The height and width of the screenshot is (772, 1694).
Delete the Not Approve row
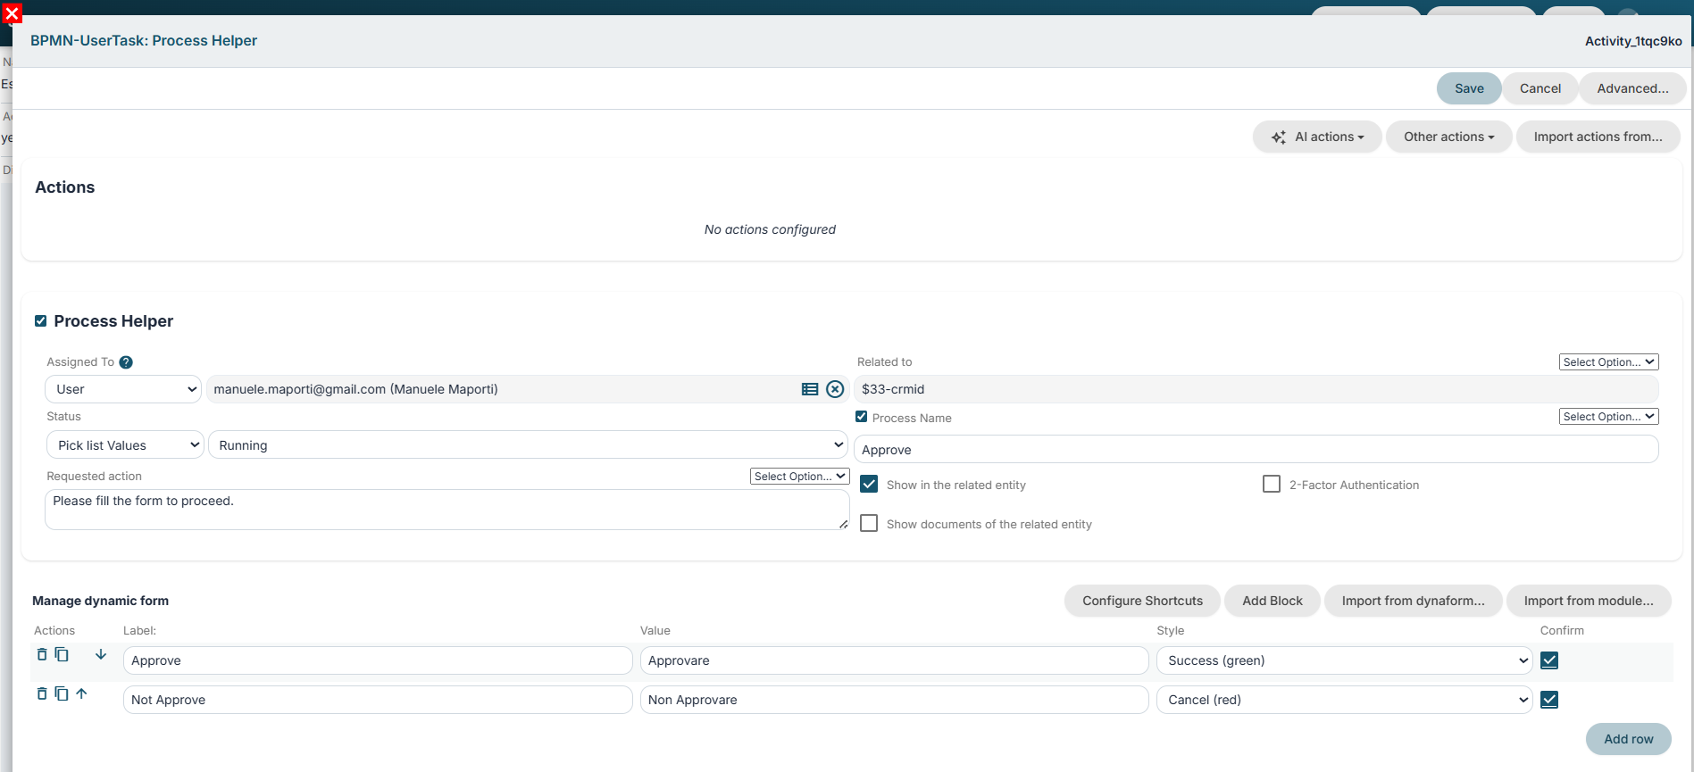[42, 693]
